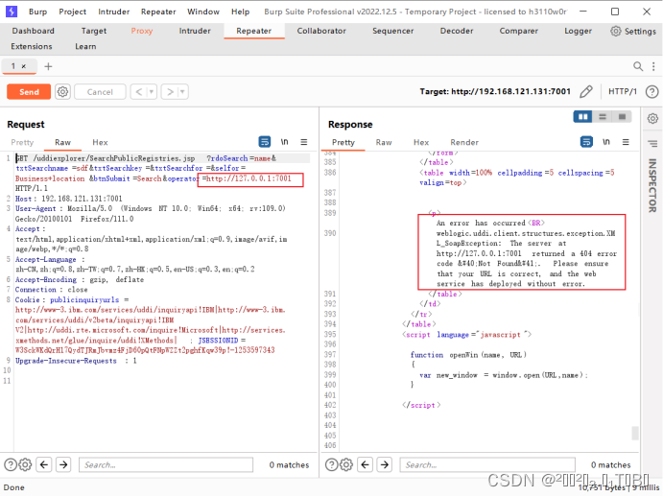Open request panel hamburger menu
The width and height of the screenshot is (663, 497).
click(304, 142)
